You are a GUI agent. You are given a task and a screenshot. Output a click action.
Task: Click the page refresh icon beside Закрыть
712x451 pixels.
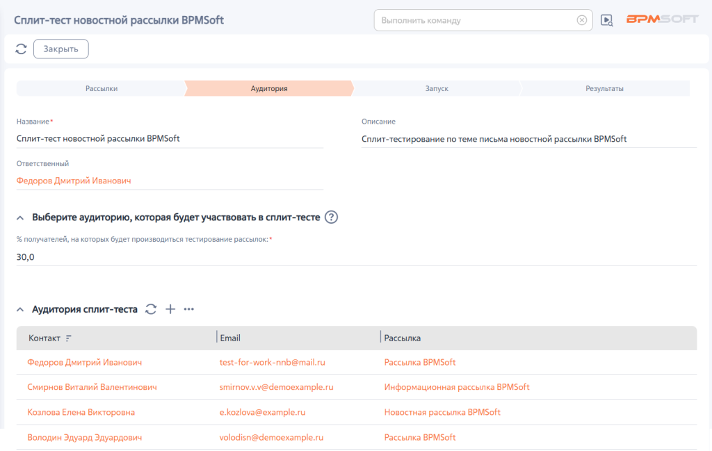21,49
